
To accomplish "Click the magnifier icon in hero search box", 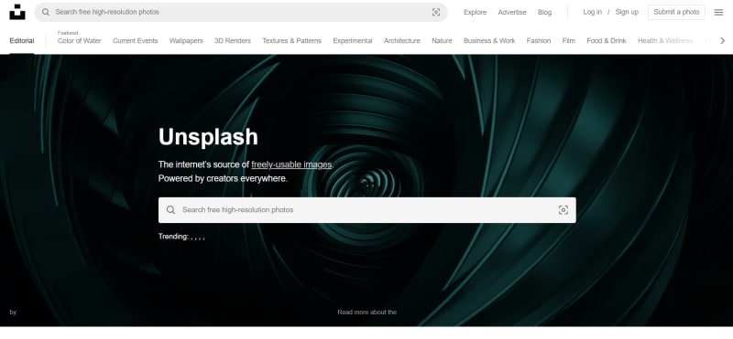I will point(171,210).
